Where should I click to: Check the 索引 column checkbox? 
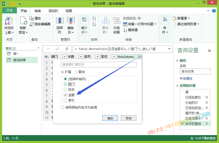tap(65, 100)
